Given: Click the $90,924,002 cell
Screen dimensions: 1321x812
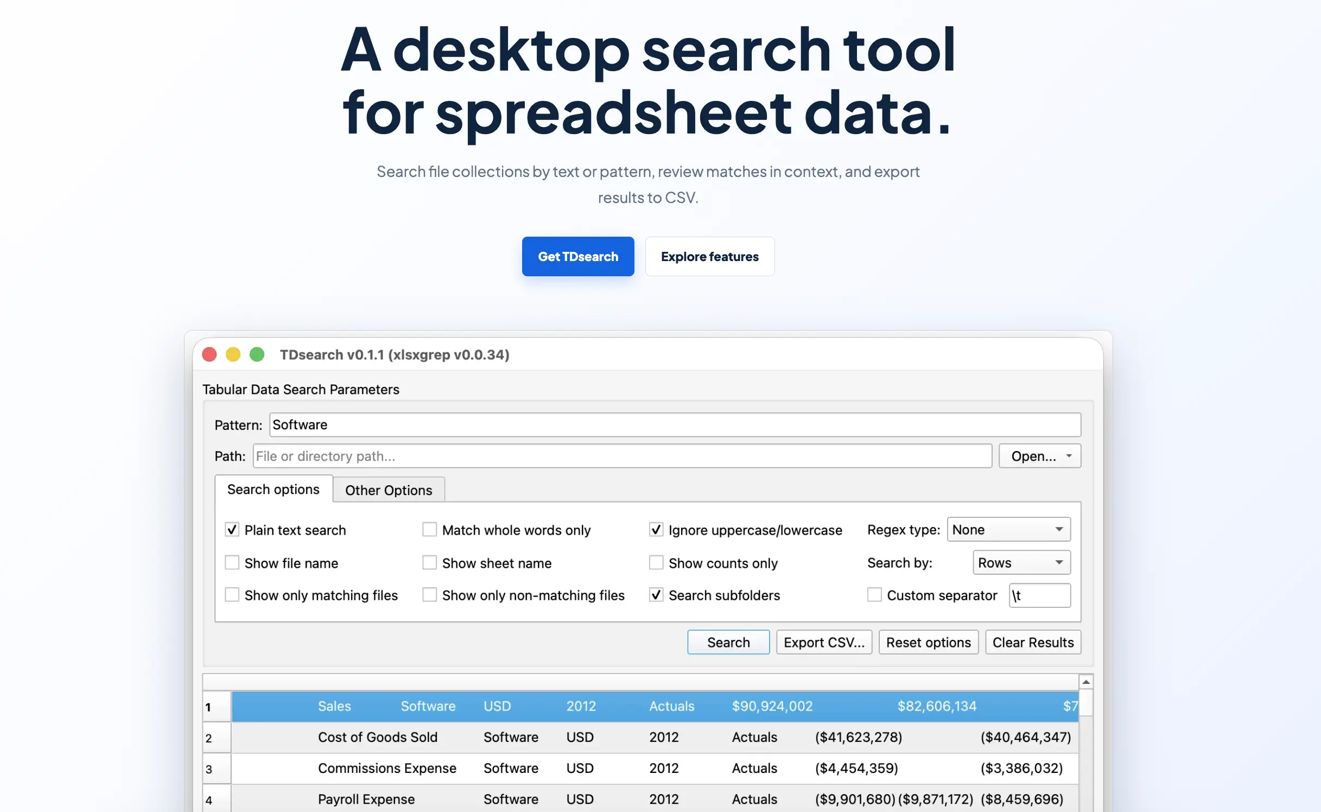Looking at the screenshot, I should (772, 706).
